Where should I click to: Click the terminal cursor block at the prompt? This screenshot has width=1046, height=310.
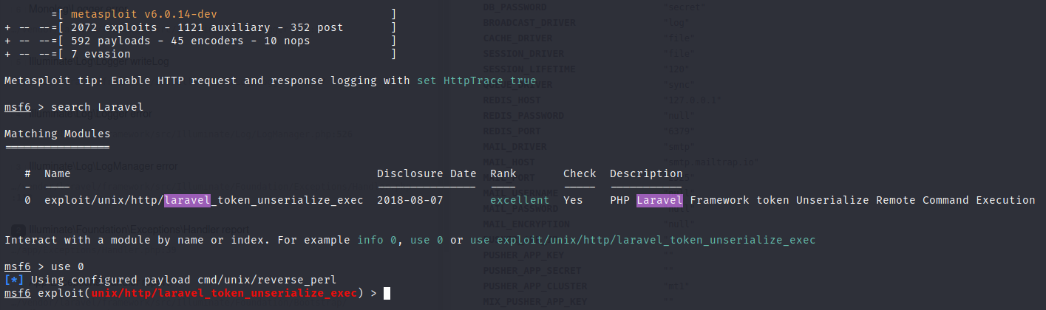(x=387, y=294)
